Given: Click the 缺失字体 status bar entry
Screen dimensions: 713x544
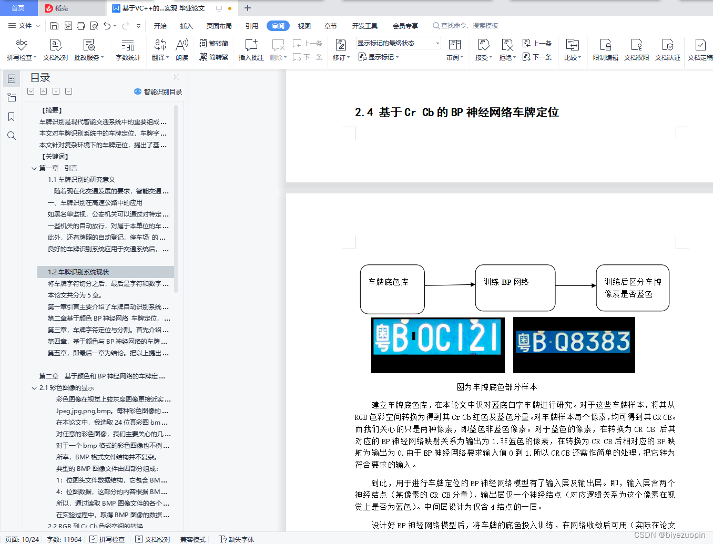Looking at the screenshot, I should (x=237, y=539).
